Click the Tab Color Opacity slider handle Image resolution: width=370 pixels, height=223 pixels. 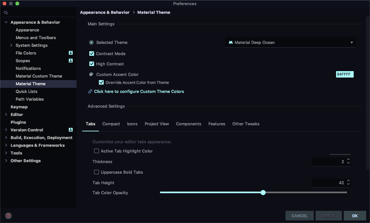263,193
